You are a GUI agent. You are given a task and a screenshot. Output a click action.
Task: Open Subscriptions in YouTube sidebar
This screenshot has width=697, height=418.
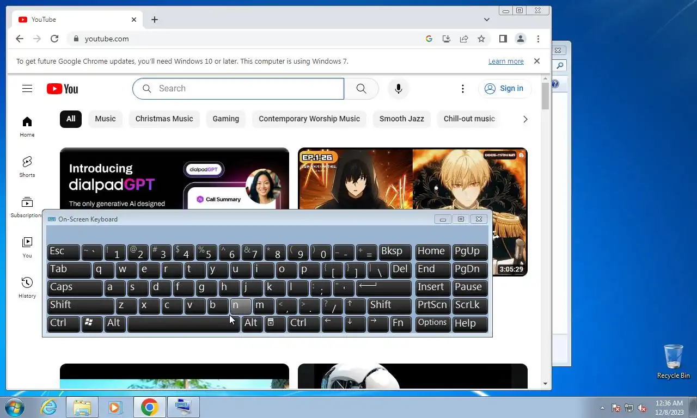click(x=27, y=207)
